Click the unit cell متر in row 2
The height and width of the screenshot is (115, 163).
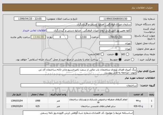tap(58, 106)
